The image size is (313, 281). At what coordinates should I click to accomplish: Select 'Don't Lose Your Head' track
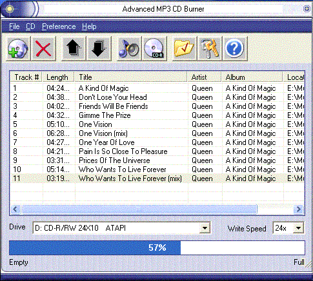pyautogui.click(x=113, y=97)
